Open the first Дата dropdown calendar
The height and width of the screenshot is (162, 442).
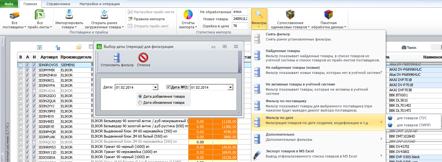click(155, 87)
